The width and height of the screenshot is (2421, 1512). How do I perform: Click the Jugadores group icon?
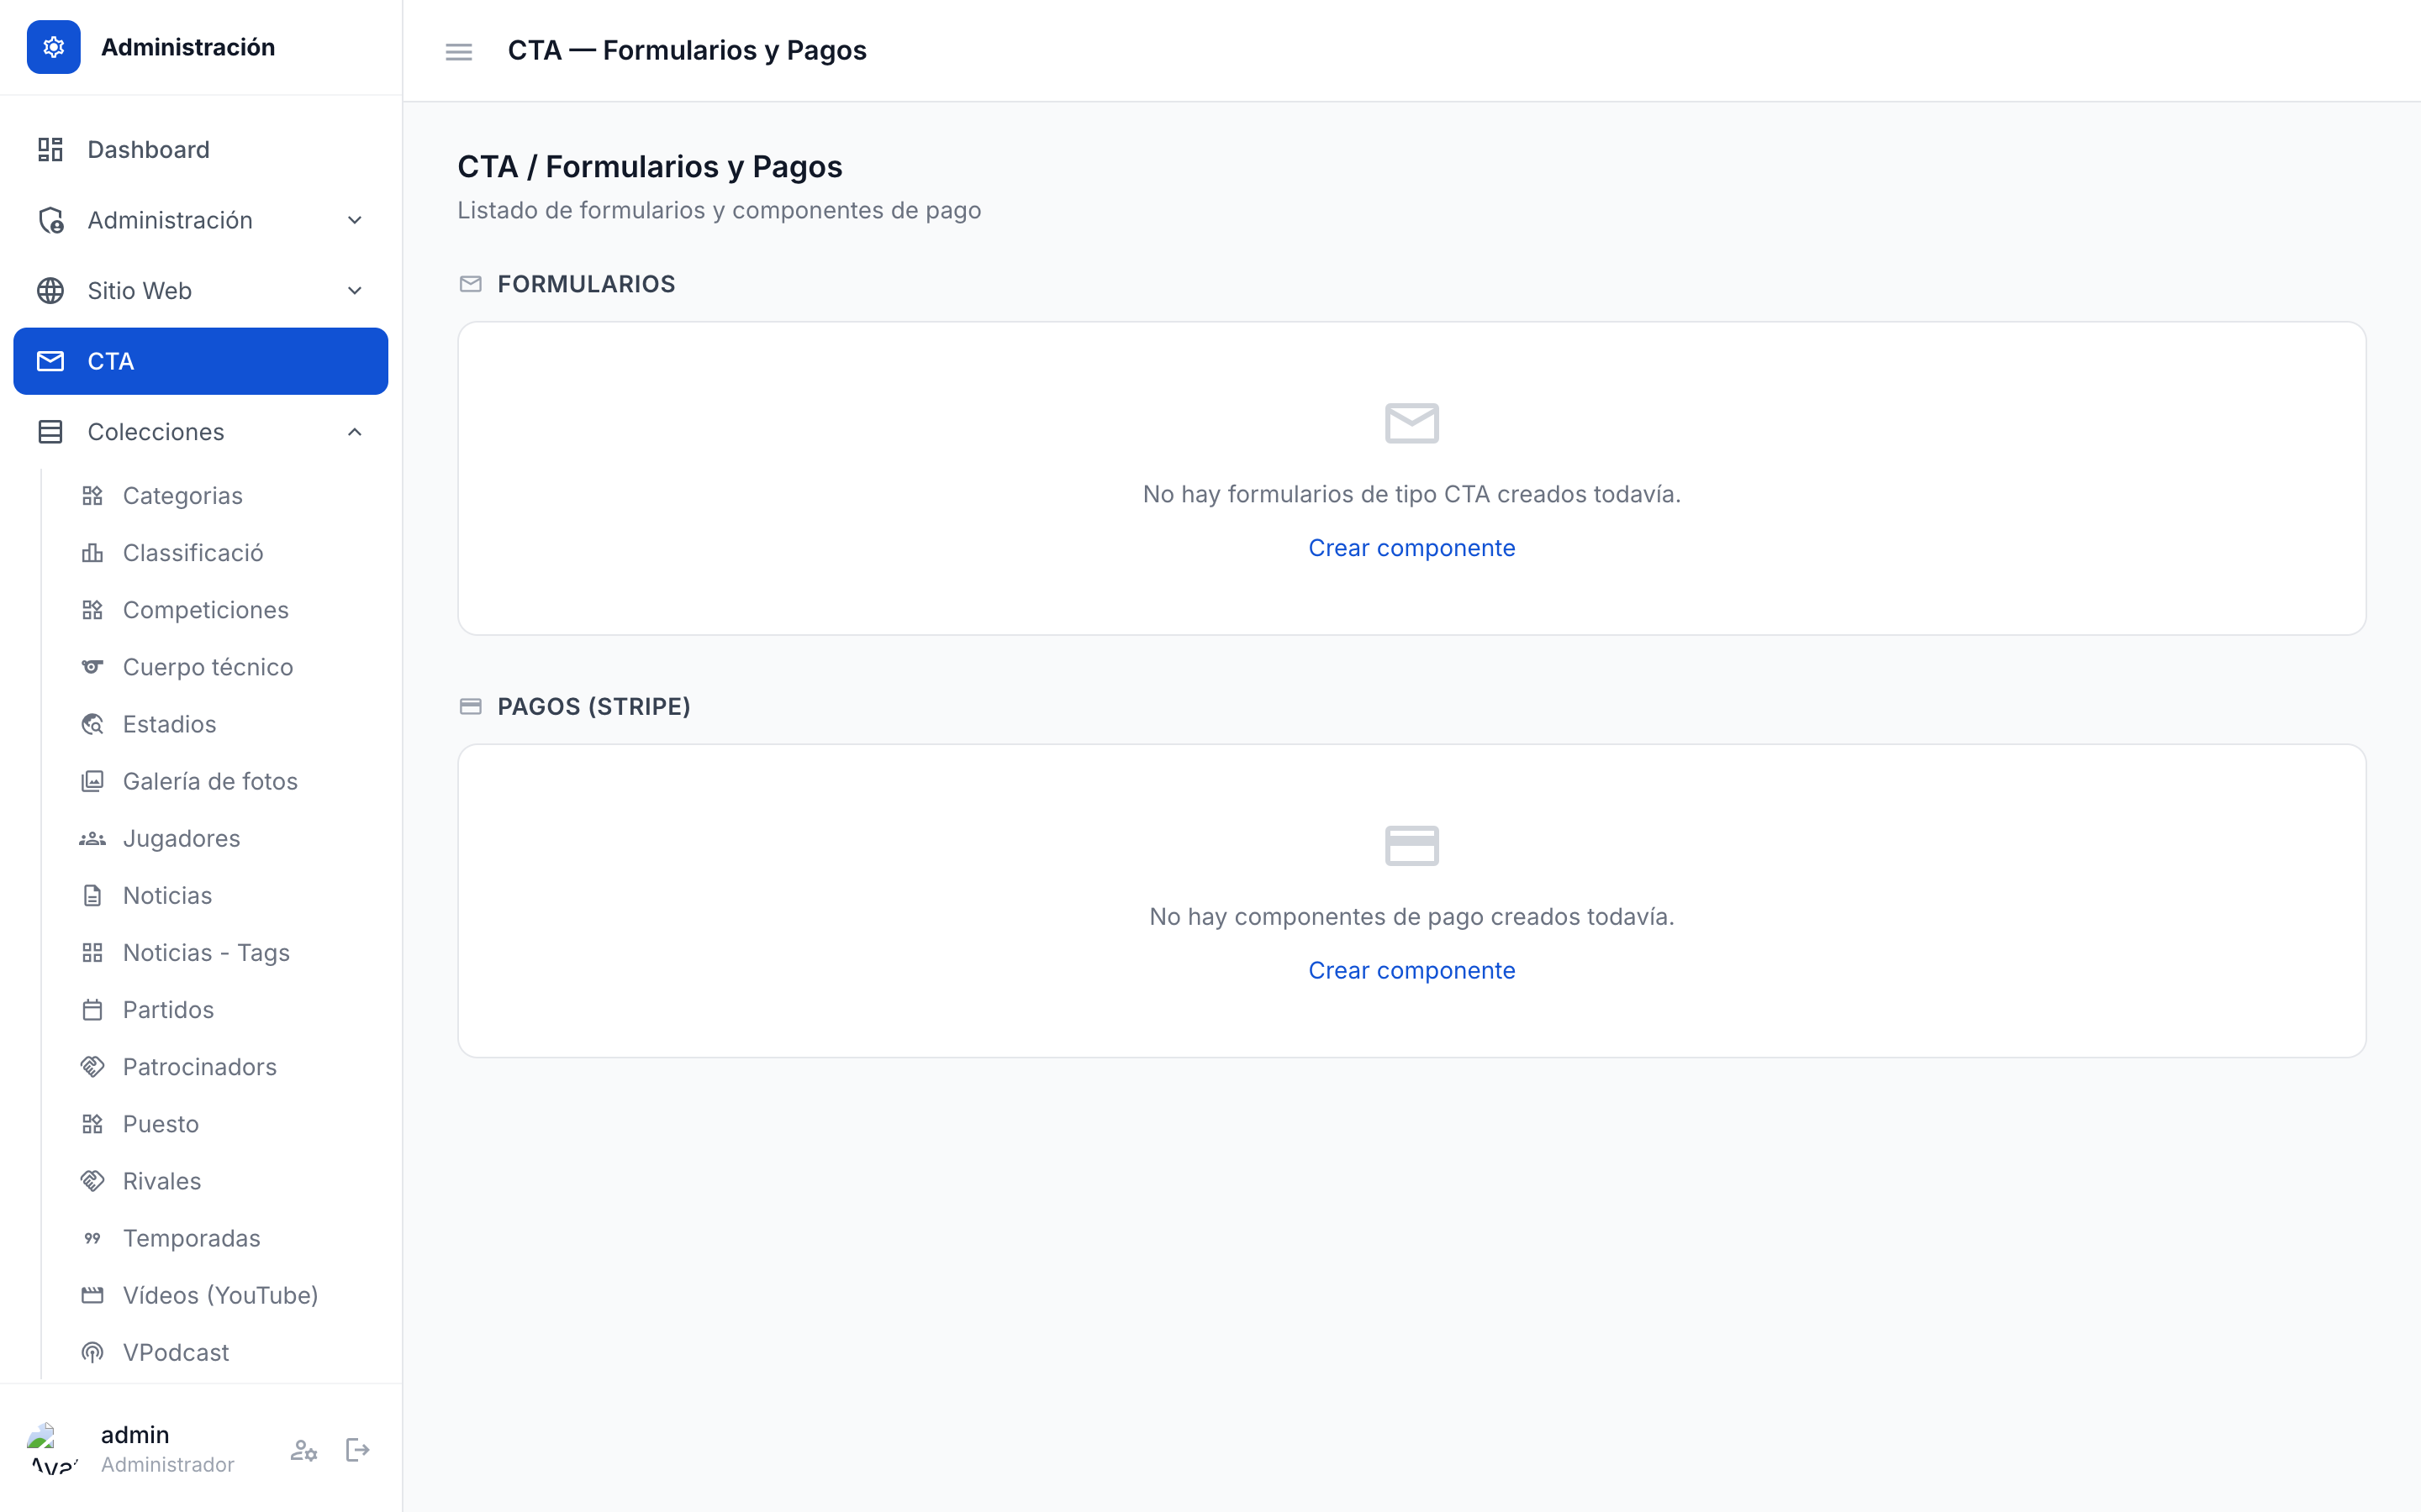pyautogui.click(x=92, y=838)
